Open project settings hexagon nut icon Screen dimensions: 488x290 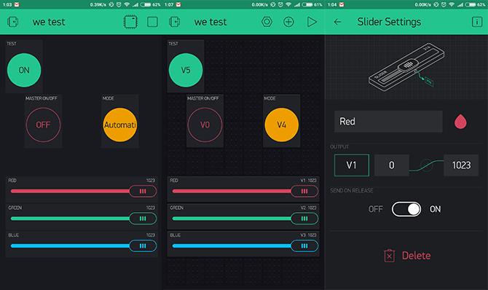[267, 22]
